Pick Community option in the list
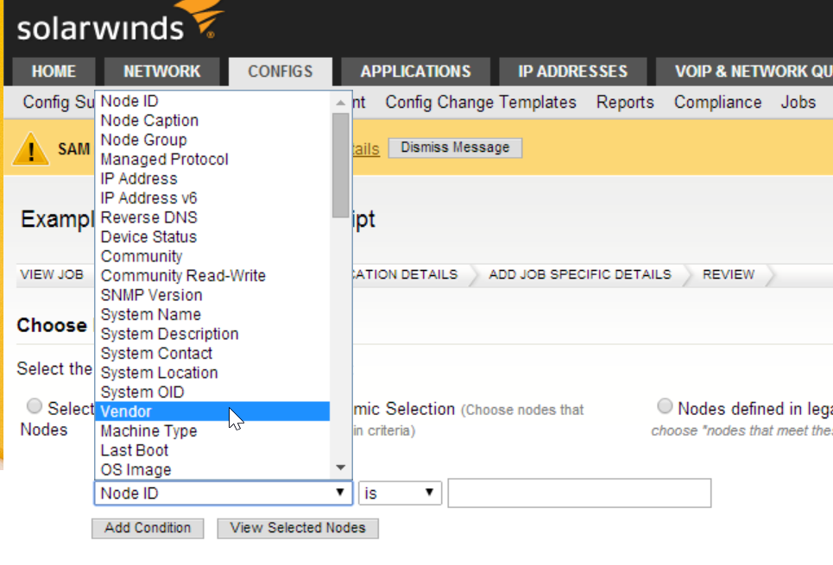 click(212, 256)
